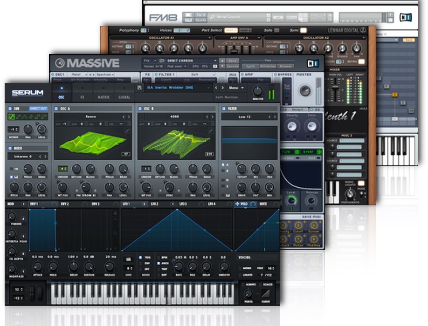The height and width of the screenshot is (326, 428).
Task: Open the OSC B wavetable edit pencil
Action: click(210, 132)
